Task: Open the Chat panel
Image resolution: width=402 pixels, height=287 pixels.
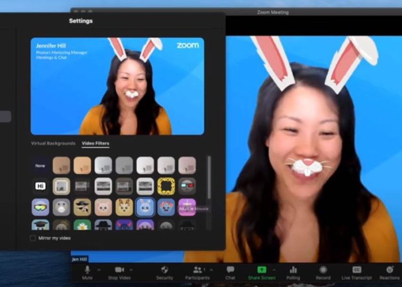Action: tap(230, 273)
